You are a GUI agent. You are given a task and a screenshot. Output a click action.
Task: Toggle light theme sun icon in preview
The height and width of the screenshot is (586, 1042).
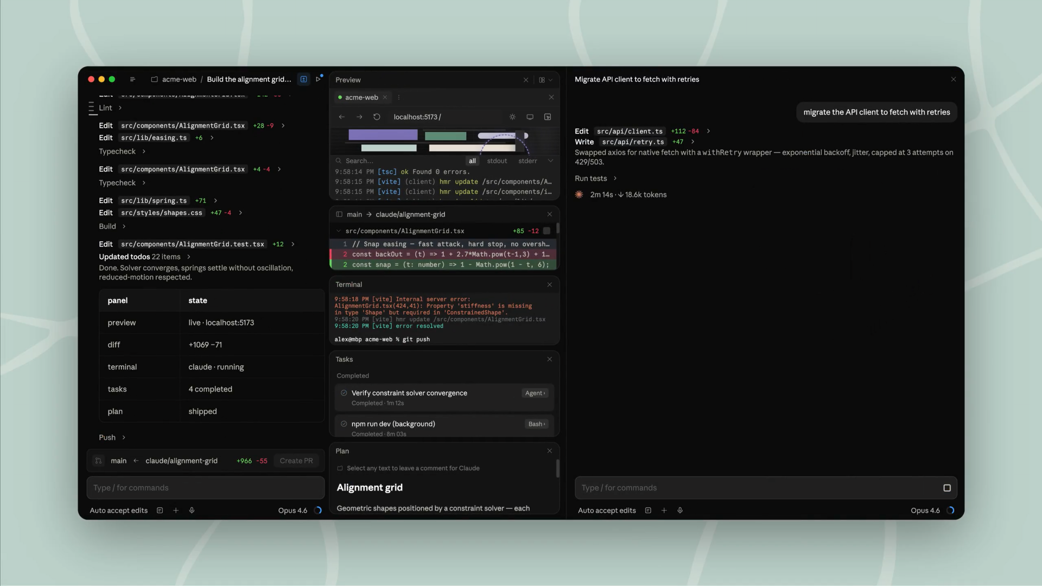[512, 117]
